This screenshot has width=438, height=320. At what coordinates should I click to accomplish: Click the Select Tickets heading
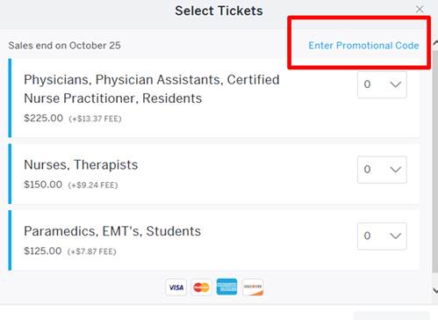pos(219,11)
